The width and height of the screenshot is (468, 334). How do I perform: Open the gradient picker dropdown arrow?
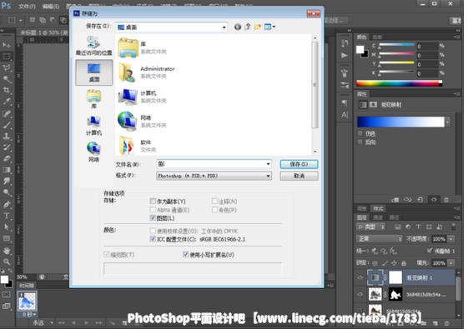pyautogui.click(x=447, y=122)
